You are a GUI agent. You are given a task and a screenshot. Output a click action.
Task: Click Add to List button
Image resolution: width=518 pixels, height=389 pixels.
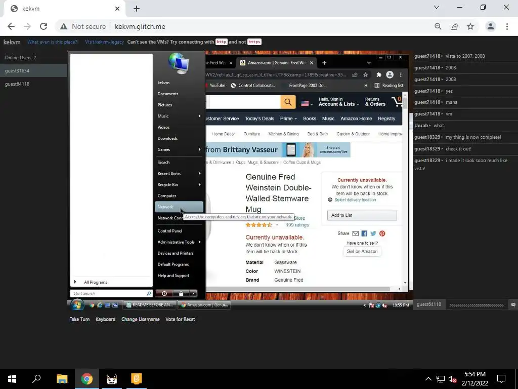tap(362, 215)
